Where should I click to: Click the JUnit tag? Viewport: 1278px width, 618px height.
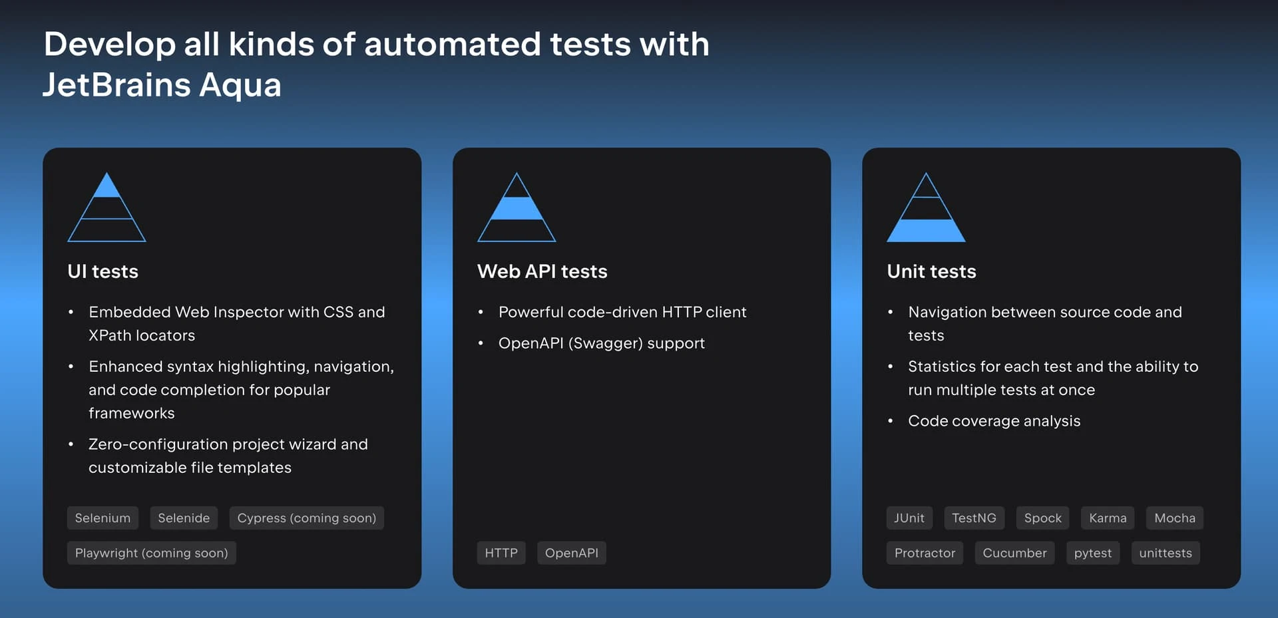pyautogui.click(x=909, y=518)
